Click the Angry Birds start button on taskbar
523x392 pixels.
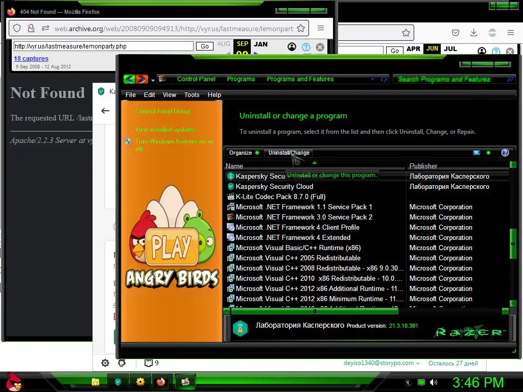pos(14,382)
